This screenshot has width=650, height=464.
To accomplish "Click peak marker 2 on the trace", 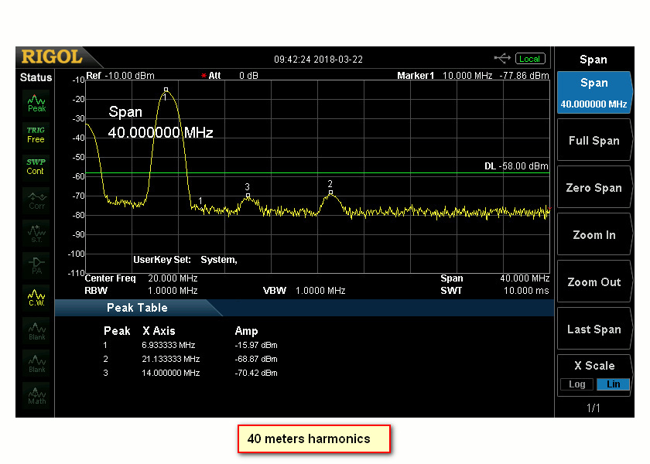I will pyautogui.click(x=330, y=193).
